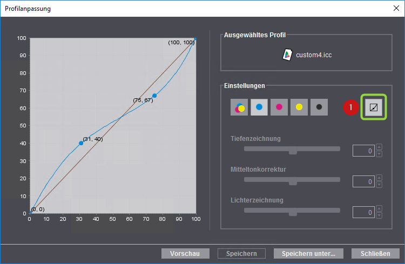405x264 pixels.
Task: Click the custom4.icc profile icon
Action: [287, 55]
